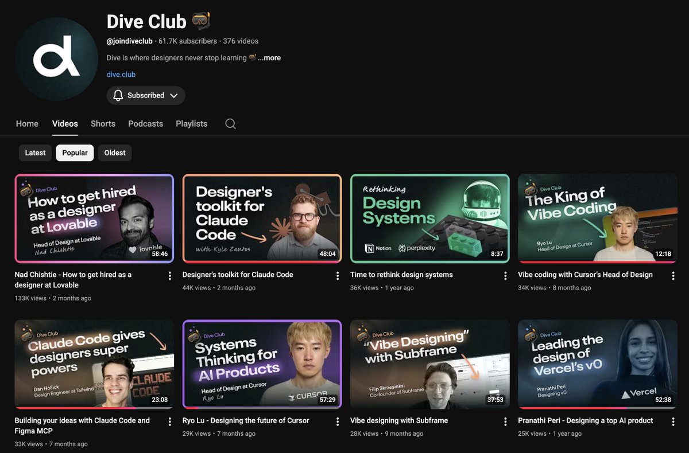This screenshot has height=453, width=689.
Task: Open title Building your ideas with Claude Code and Figma MCP
Action: coord(82,425)
